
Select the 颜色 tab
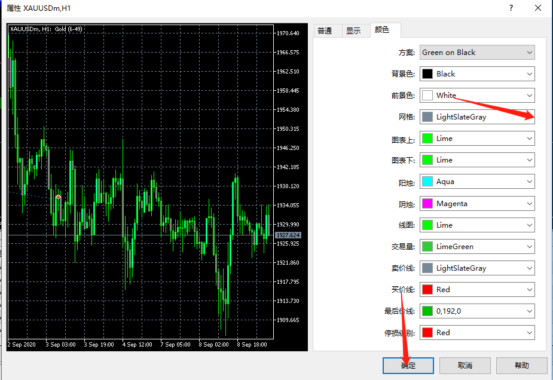point(385,30)
